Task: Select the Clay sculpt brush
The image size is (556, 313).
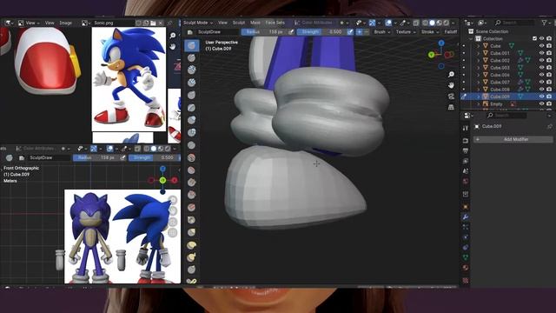Action: point(191,70)
